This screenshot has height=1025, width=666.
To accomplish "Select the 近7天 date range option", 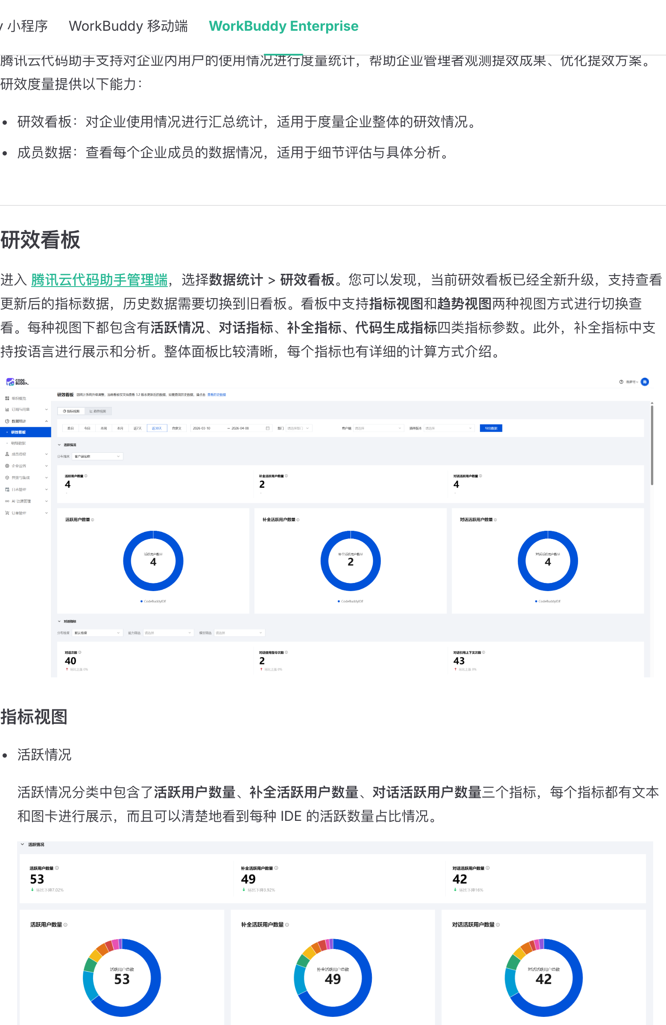I will click(x=137, y=428).
